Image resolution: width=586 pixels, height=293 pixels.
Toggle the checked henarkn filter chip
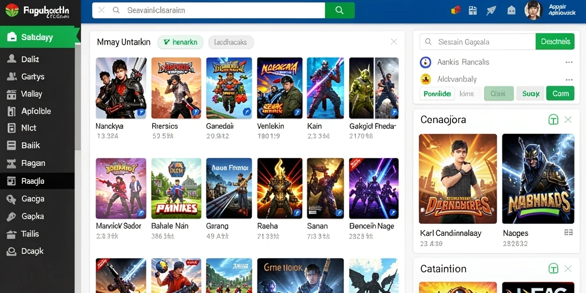(180, 42)
